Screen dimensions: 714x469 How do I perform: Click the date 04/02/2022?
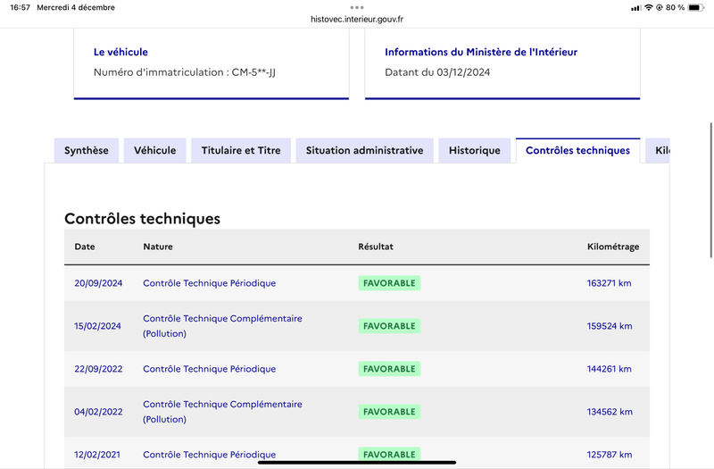click(x=98, y=412)
